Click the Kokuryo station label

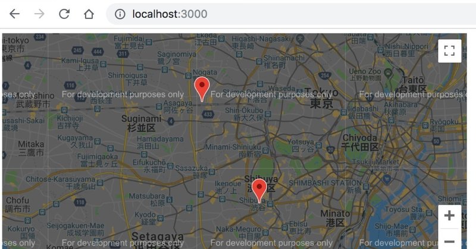pyautogui.click(x=21, y=232)
